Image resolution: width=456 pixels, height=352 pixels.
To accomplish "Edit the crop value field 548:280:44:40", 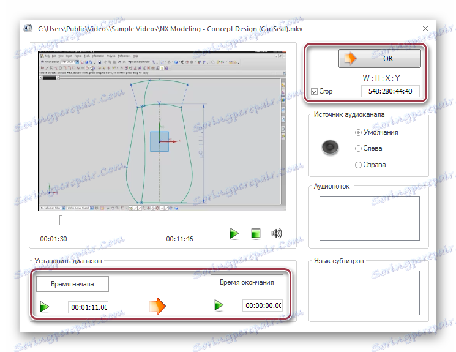I will [391, 91].
